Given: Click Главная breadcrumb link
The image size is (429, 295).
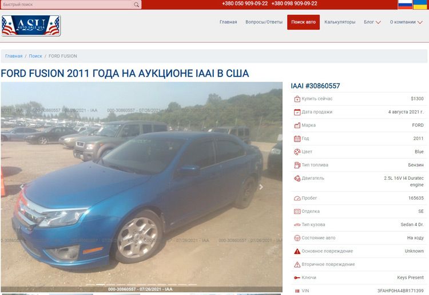Looking at the screenshot, I should 14,56.
